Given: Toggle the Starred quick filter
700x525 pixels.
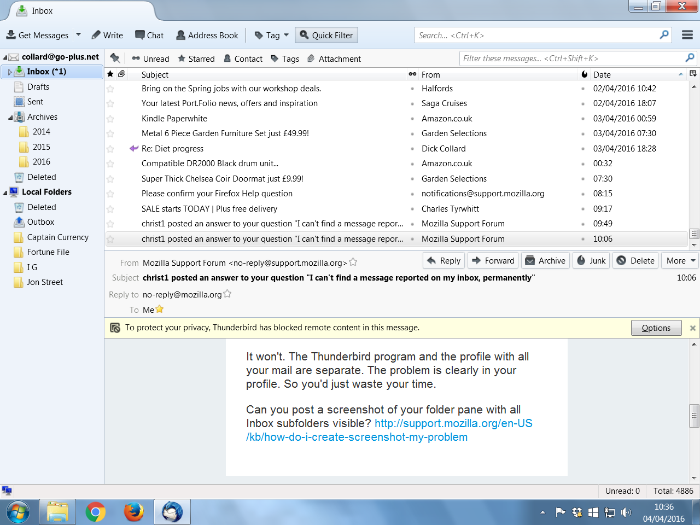Looking at the screenshot, I should point(196,59).
